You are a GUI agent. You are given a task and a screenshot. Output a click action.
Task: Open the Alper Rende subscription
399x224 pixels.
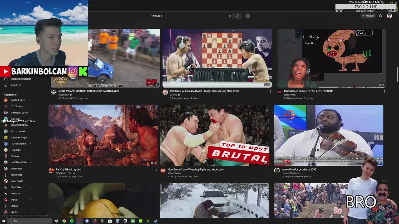[x=17, y=181]
